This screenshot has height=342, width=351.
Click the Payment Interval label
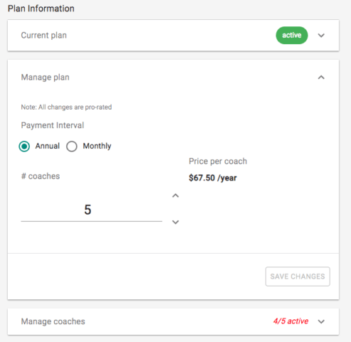(x=53, y=125)
